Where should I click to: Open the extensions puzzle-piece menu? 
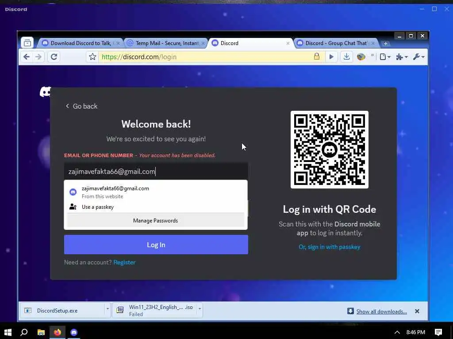tap(402, 57)
